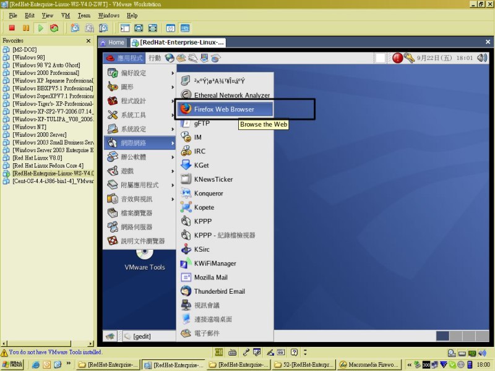
Task: Select [Windows 98] in Favorites
Action: (x=28, y=57)
